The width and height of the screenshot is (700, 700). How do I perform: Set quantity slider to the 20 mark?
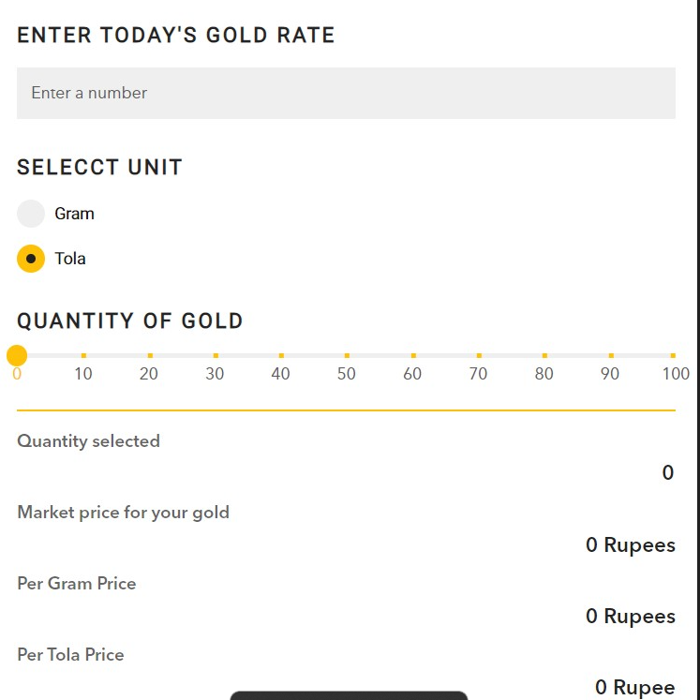(x=150, y=356)
